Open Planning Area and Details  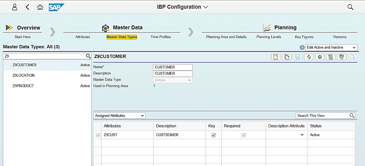pyautogui.click(x=226, y=37)
